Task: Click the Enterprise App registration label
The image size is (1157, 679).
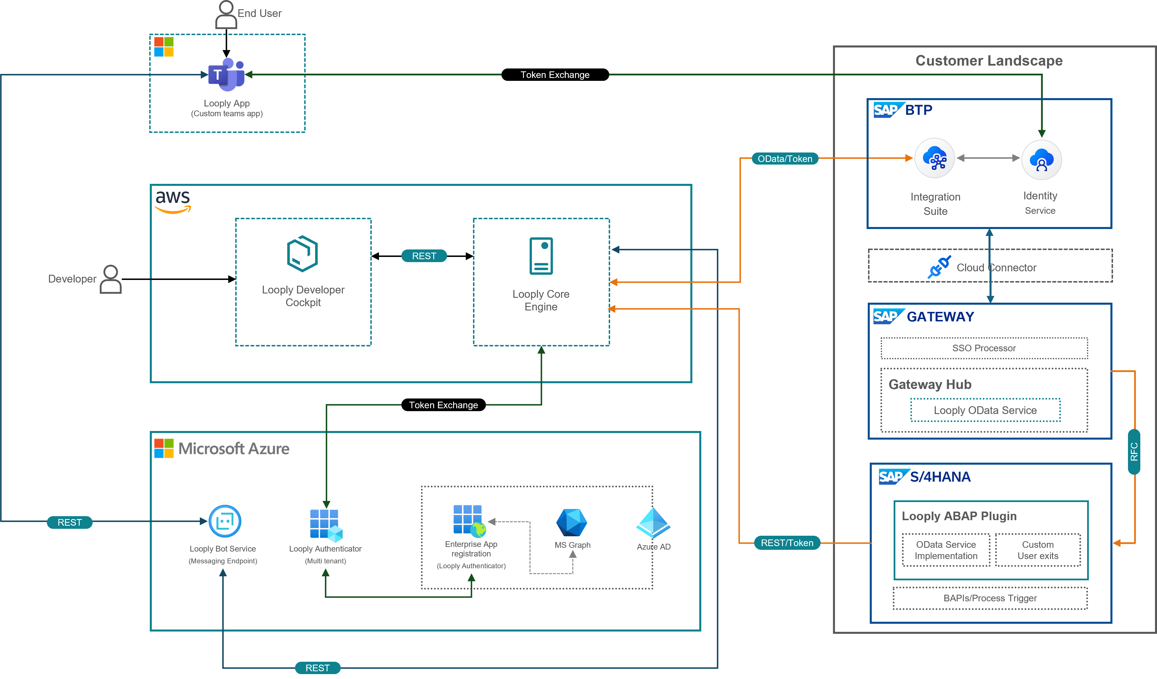Action: 471,549
